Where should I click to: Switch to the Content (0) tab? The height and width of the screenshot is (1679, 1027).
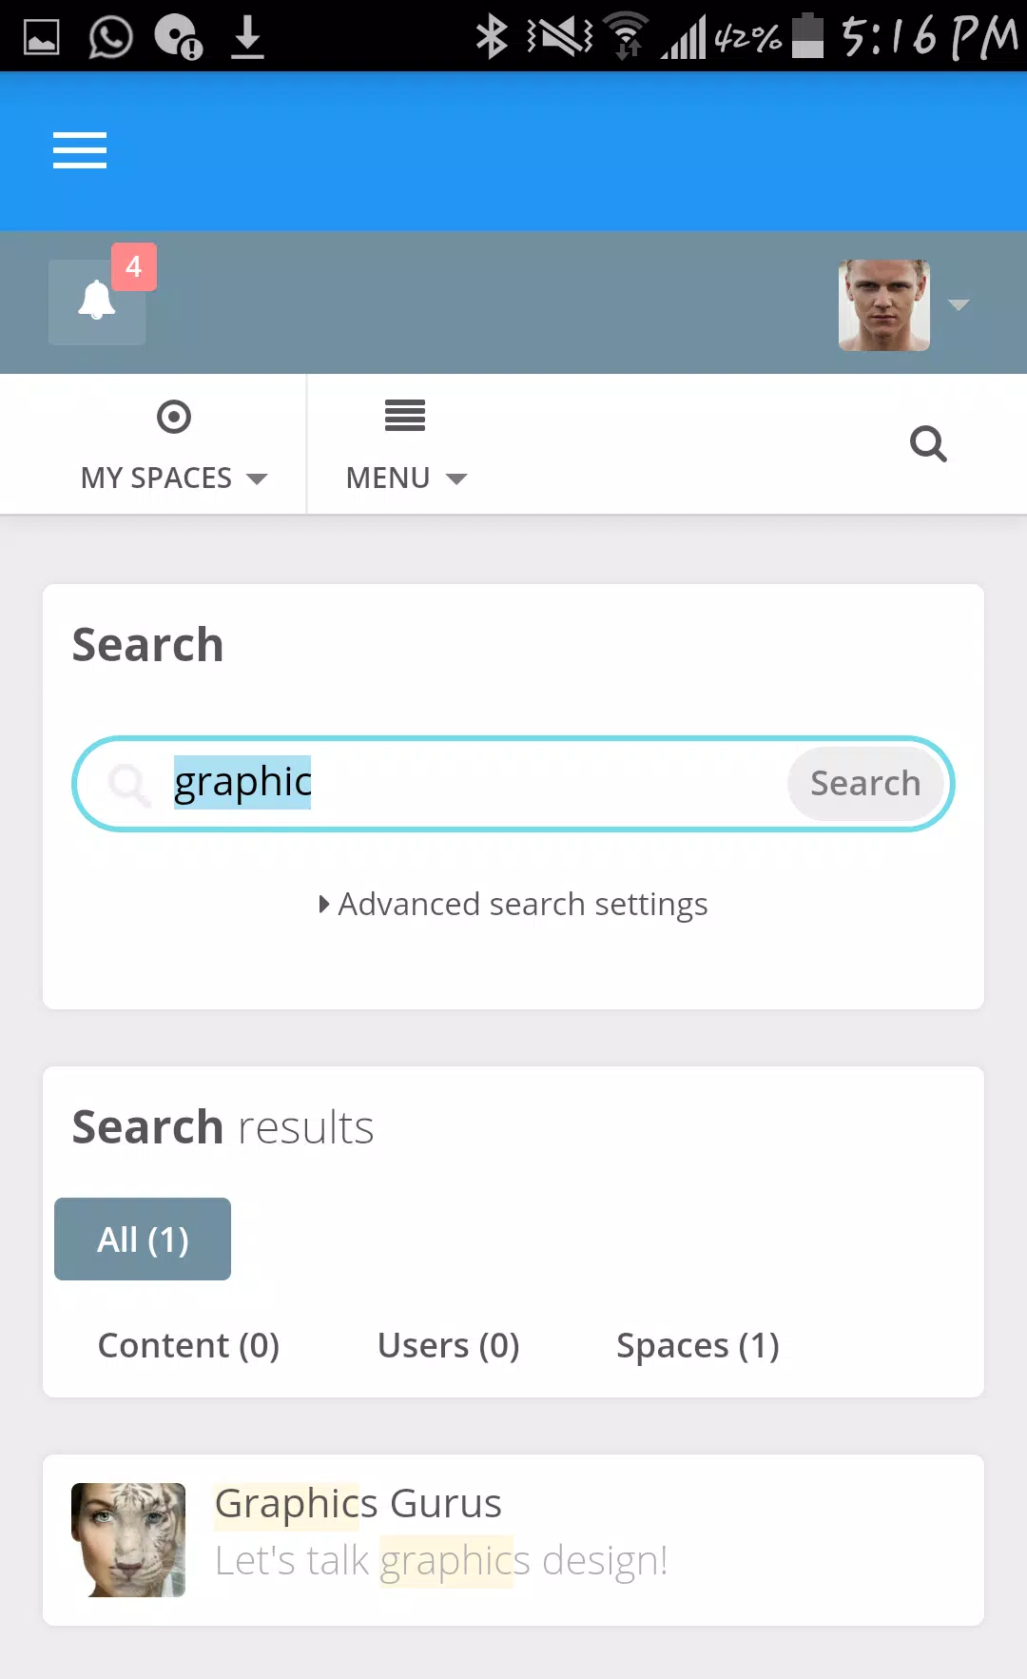pyautogui.click(x=188, y=1345)
